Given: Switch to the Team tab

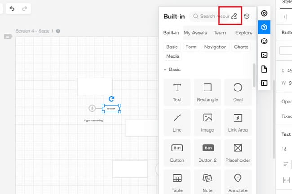Looking at the screenshot, I should (220, 33).
